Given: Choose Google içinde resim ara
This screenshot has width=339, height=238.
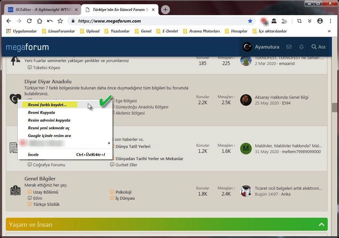Looking at the screenshot, I should click(65, 136).
